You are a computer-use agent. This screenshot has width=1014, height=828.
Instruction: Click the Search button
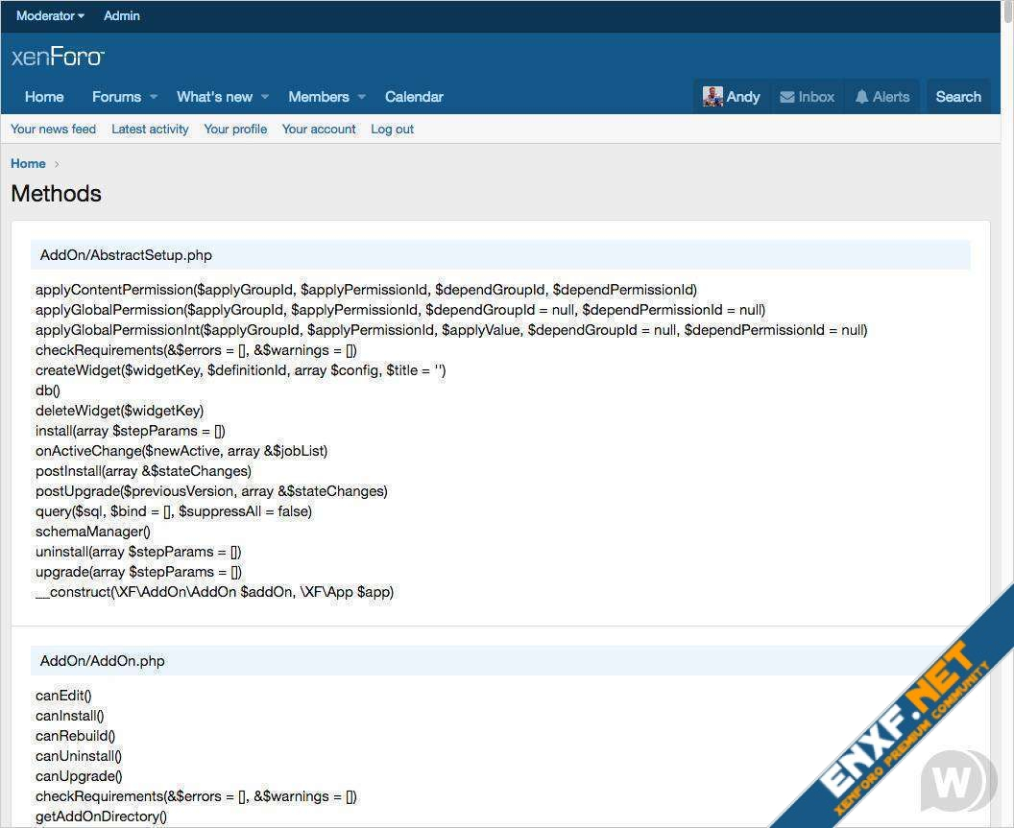coord(957,97)
